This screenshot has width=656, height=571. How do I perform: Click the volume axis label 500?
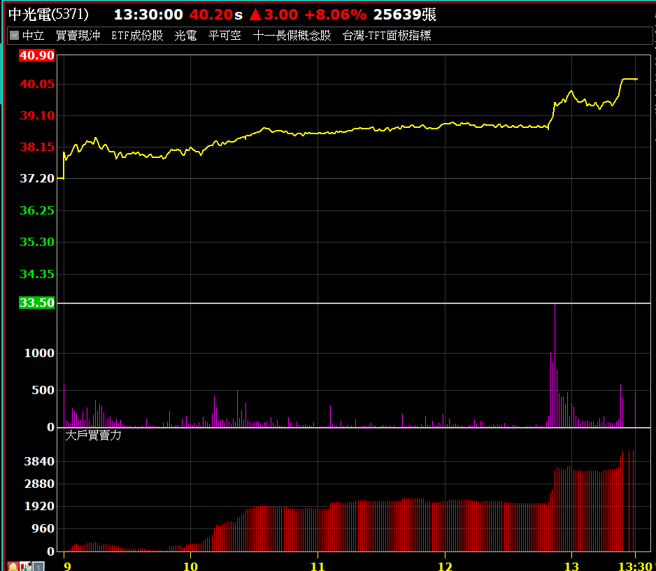[x=43, y=391]
